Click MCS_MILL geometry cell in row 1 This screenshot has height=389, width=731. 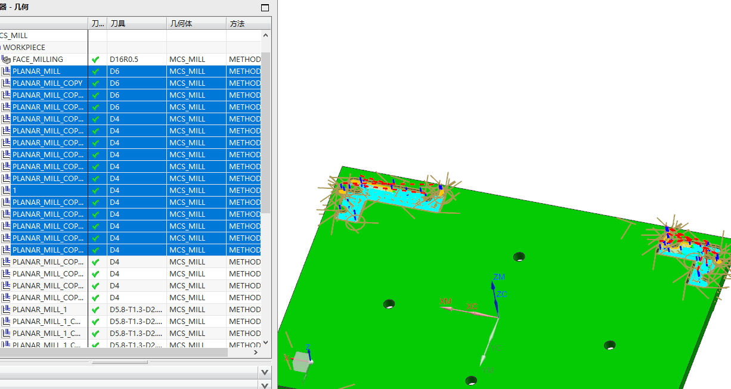[x=196, y=191]
